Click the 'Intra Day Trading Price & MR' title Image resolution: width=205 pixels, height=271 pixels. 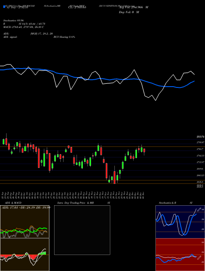[x=75, y=203]
